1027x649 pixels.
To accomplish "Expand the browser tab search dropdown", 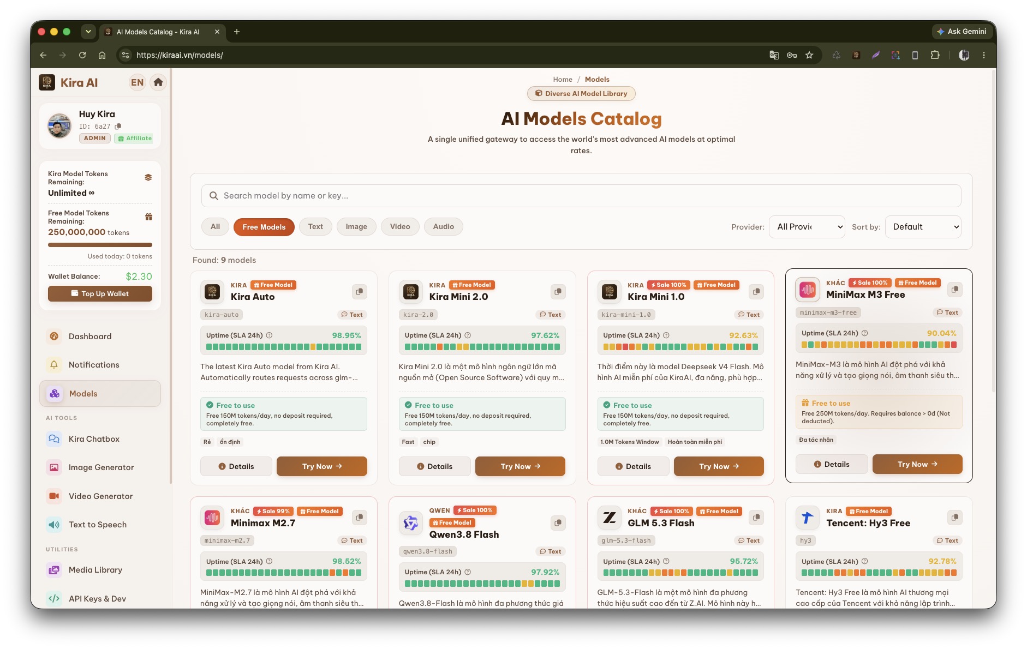I will (x=88, y=32).
